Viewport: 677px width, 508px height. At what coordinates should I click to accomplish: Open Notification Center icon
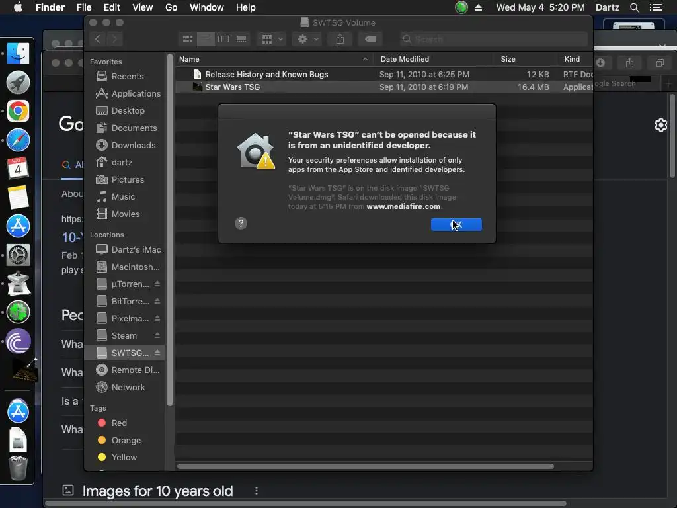(655, 7)
